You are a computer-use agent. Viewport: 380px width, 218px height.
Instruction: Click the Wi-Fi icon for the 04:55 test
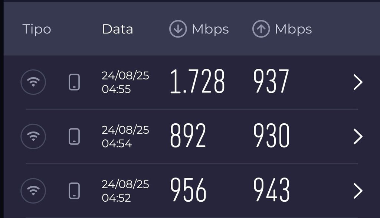click(x=33, y=82)
